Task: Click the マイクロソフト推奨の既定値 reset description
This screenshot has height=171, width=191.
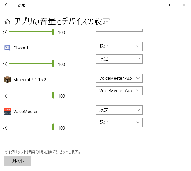Action: click(43, 152)
